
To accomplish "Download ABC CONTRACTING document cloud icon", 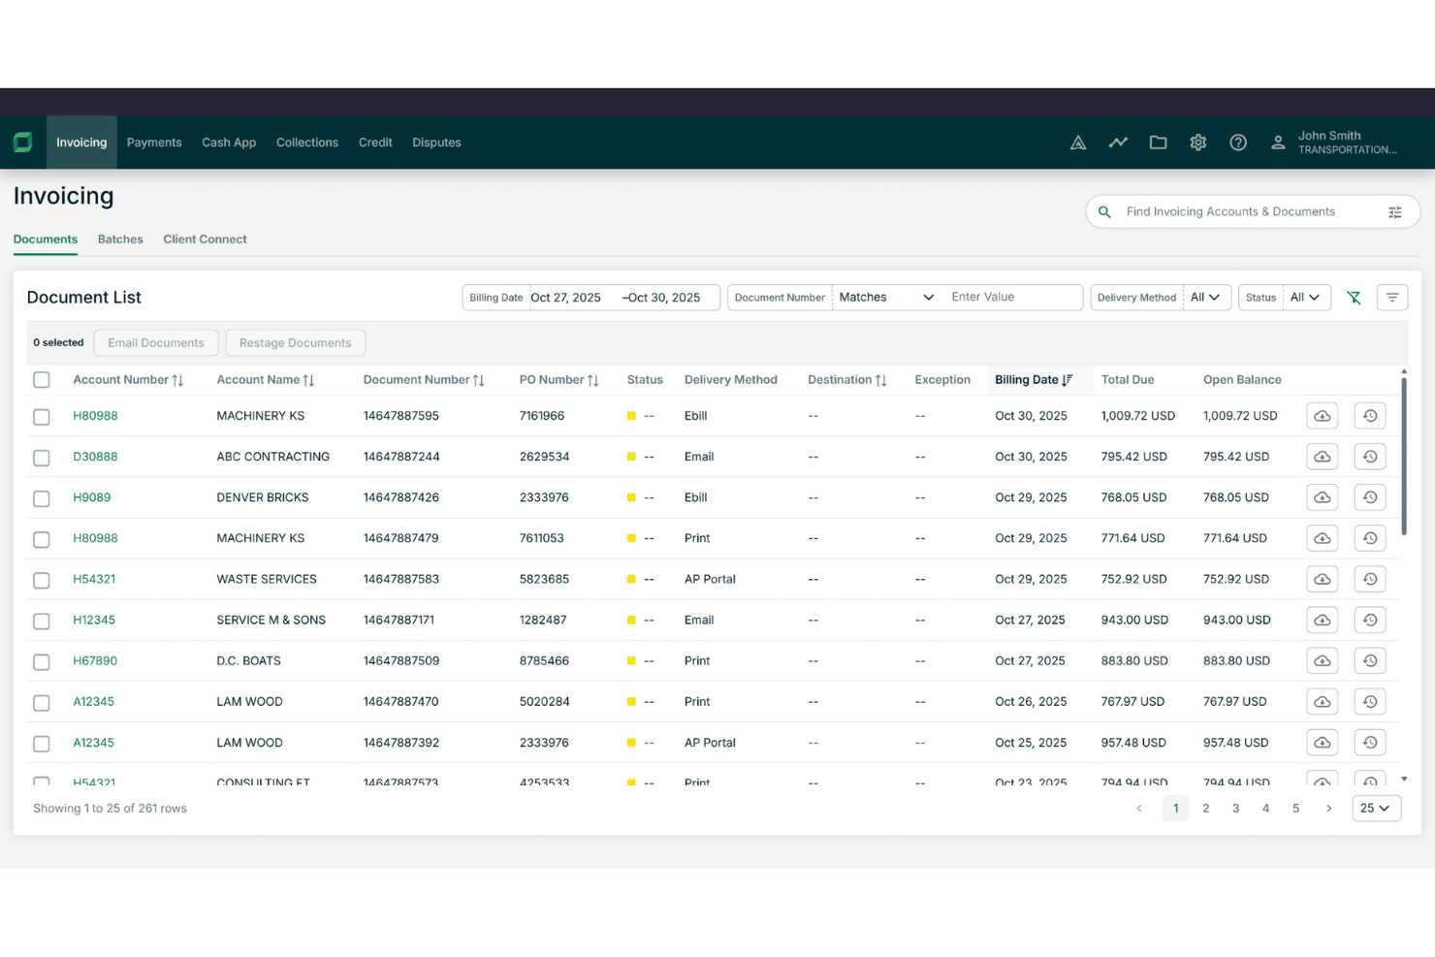I will pos(1323,457).
